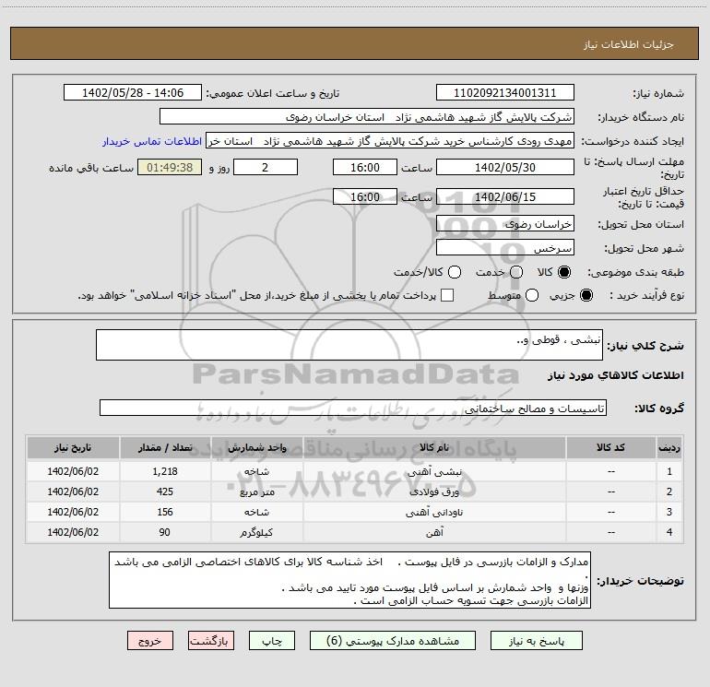
Task: Click the remaining days field showing 2
Action: click(266, 167)
